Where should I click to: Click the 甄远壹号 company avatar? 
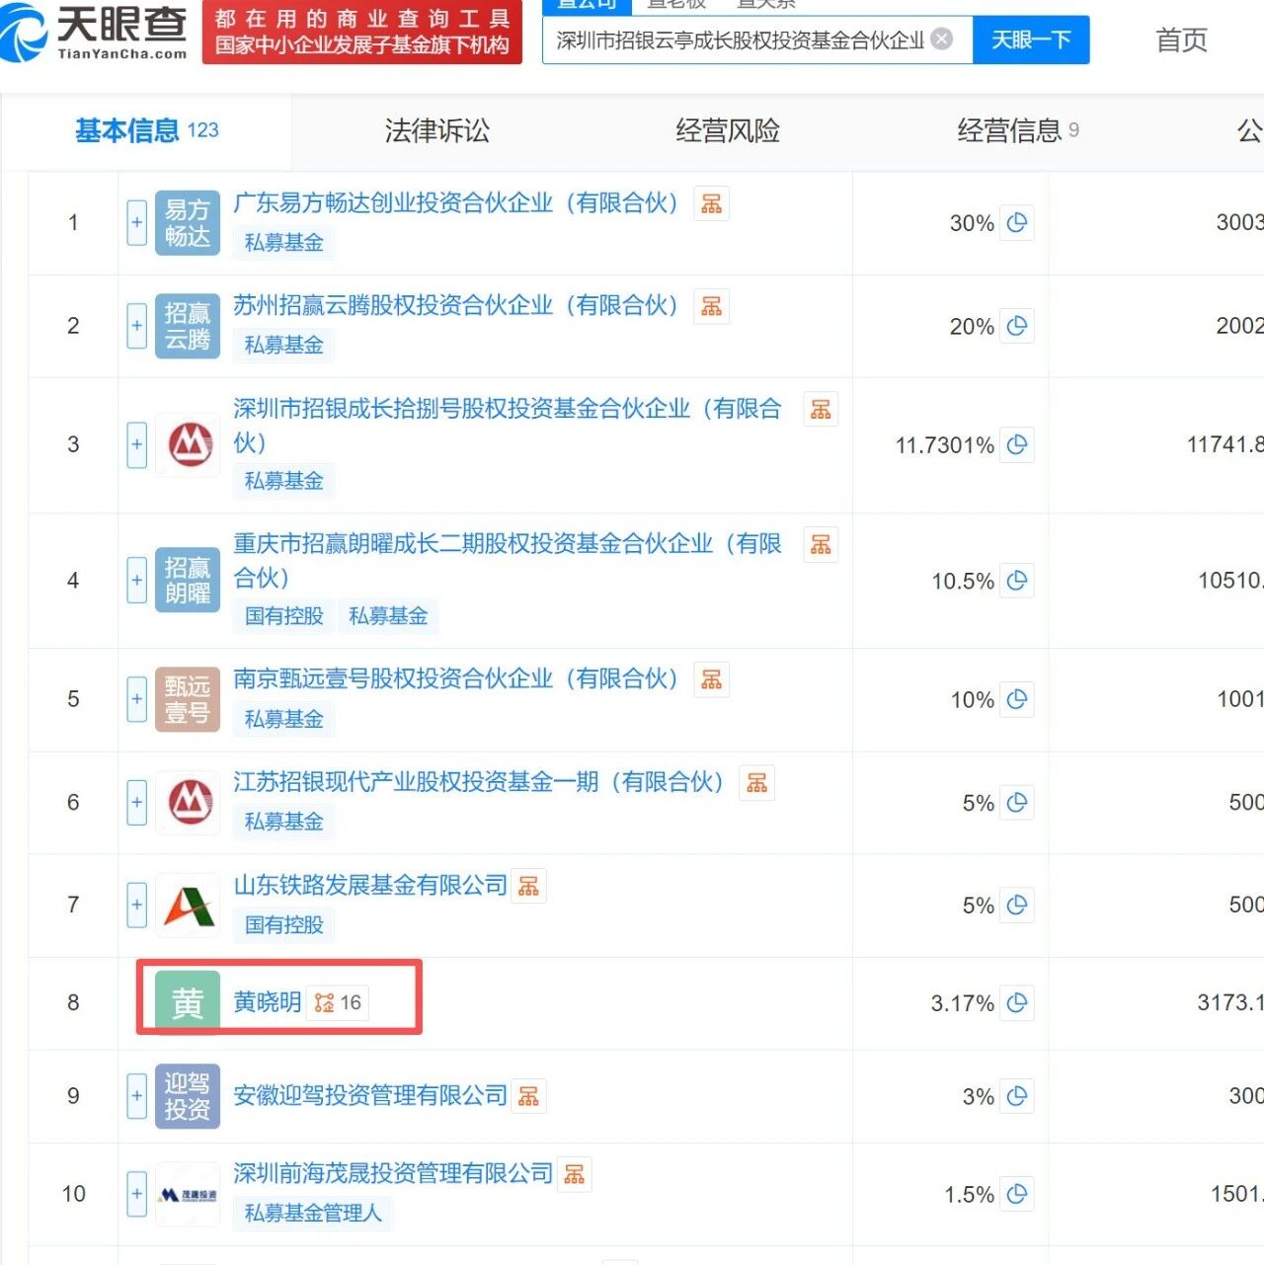click(188, 699)
